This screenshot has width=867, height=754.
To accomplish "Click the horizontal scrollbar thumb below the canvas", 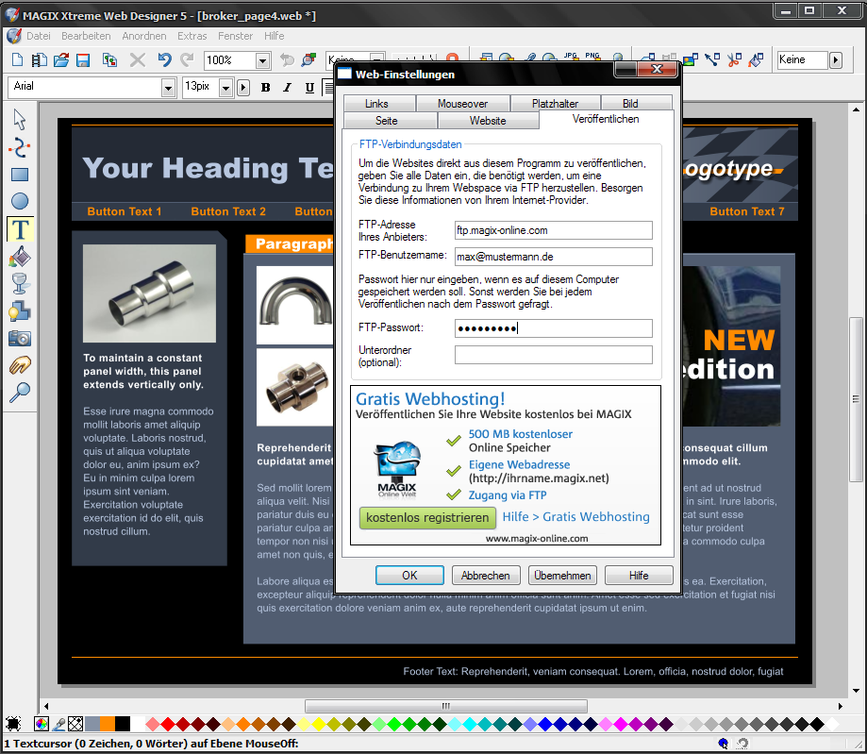I will point(445,706).
